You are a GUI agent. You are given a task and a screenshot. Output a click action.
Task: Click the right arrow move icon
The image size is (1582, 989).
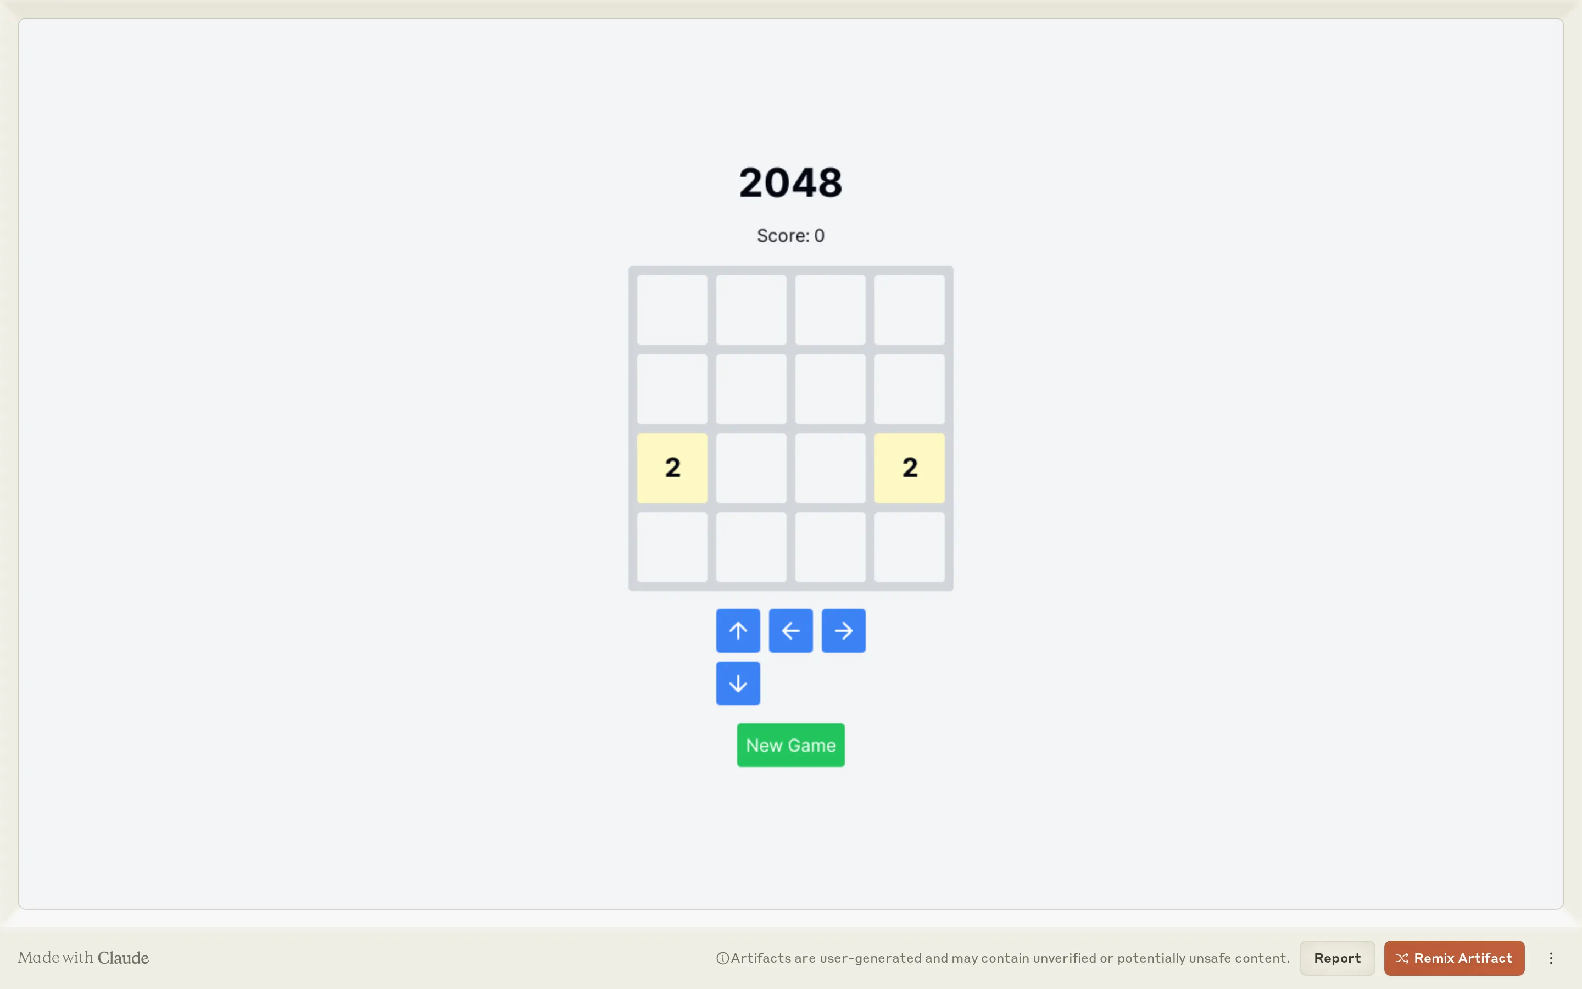(x=843, y=630)
